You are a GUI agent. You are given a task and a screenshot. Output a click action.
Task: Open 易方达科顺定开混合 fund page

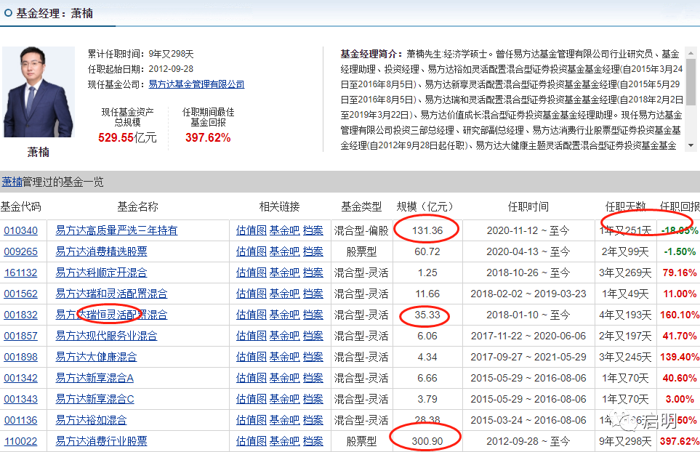pyautogui.click(x=101, y=273)
